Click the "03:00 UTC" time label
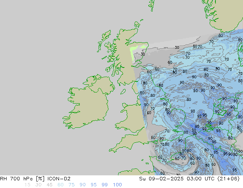 (200, 179)
